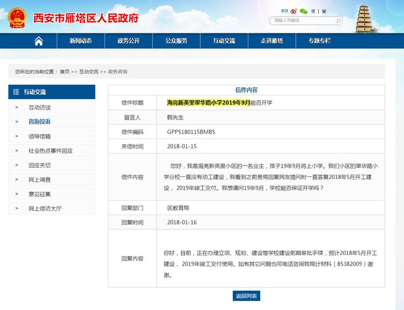The height and width of the screenshot is (310, 404).
Task: Click the 返回列表 button
Action: point(246,296)
